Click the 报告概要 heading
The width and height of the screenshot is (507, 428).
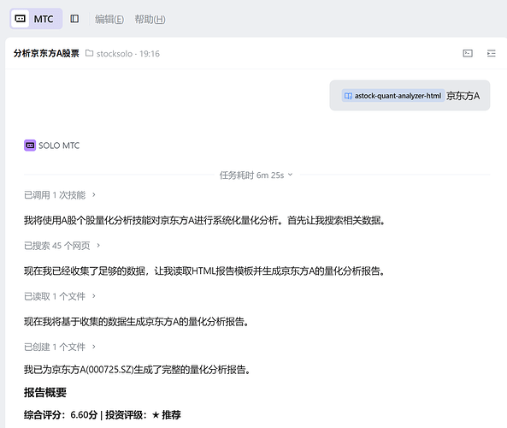(x=45, y=392)
